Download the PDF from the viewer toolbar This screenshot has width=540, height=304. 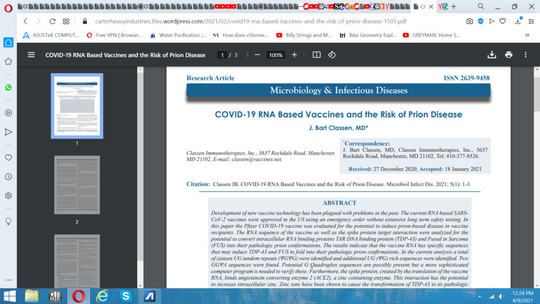point(491,55)
